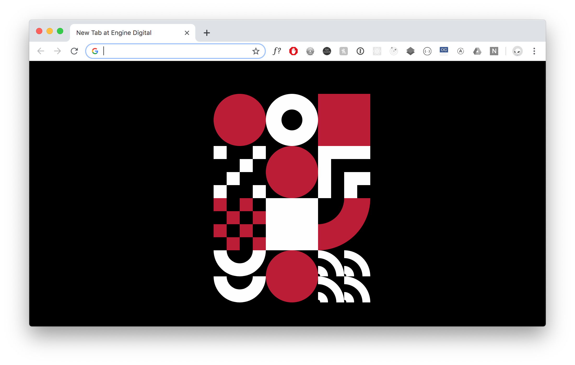Open the AdBlock red stop-hand extension
The width and height of the screenshot is (575, 365).
click(294, 51)
